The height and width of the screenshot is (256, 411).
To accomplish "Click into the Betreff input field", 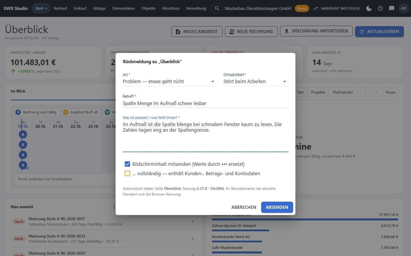I will click(205, 103).
